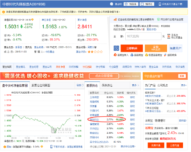191x152 pixels.
Task: Expand 更多 in the 热门产品 panel
Action: click(184, 85)
